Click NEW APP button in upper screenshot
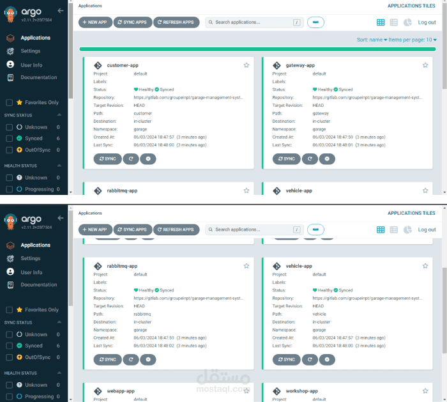The height and width of the screenshot is (402, 447). pyautogui.click(x=95, y=22)
